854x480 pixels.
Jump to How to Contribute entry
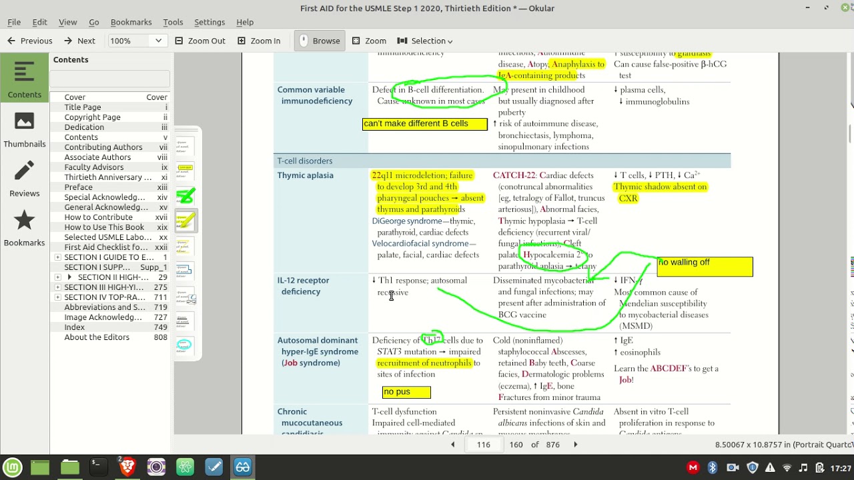point(111,217)
